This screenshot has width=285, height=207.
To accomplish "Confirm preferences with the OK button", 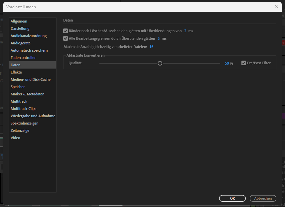I will pyautogui.click(x=232, y=198).
